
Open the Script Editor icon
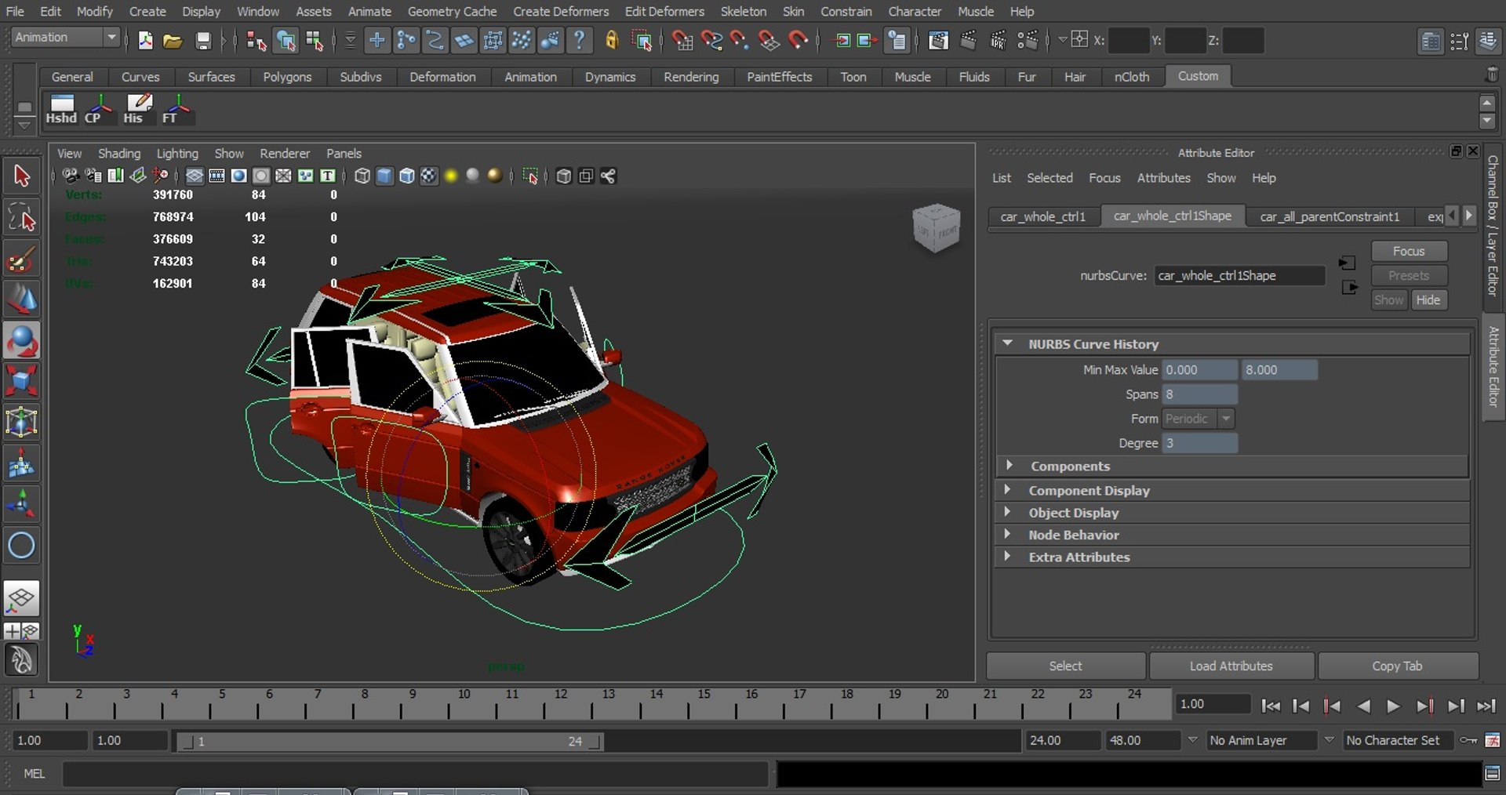[1493, 774]
